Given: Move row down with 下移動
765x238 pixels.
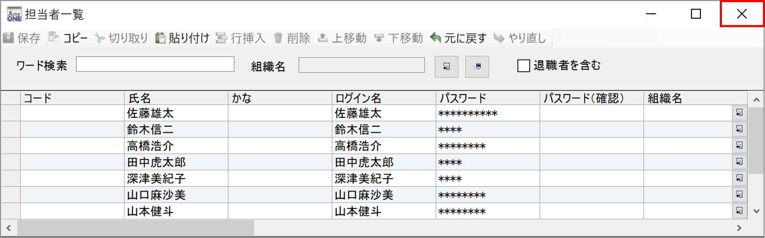Looking at the screenshot, I should pyautogui.click(x=379, y=38).
